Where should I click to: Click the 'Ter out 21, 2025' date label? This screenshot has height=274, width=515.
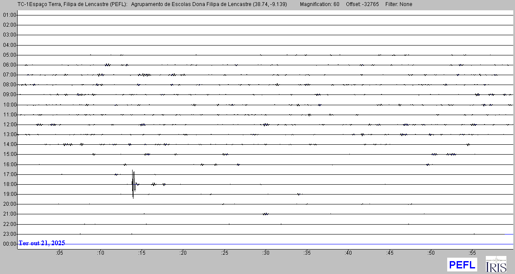[x=42, y=243]
